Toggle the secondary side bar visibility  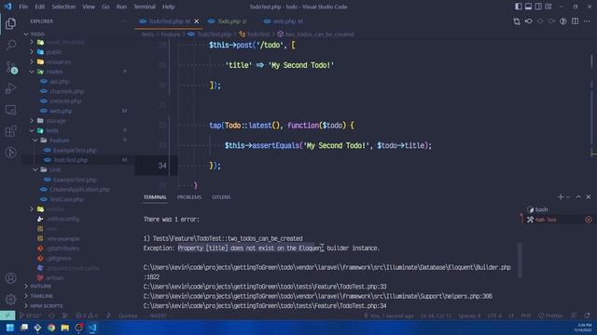538,7
